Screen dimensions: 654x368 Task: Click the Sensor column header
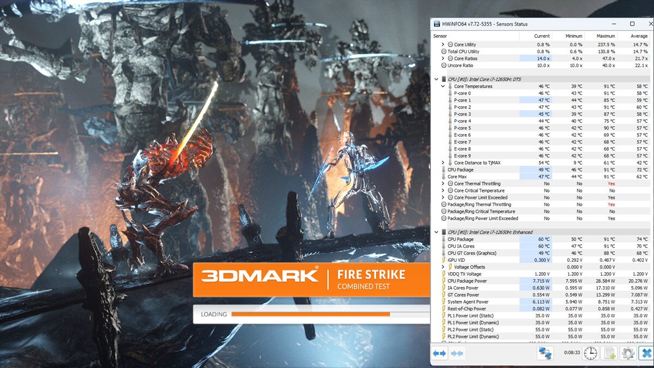coord(475,36)
